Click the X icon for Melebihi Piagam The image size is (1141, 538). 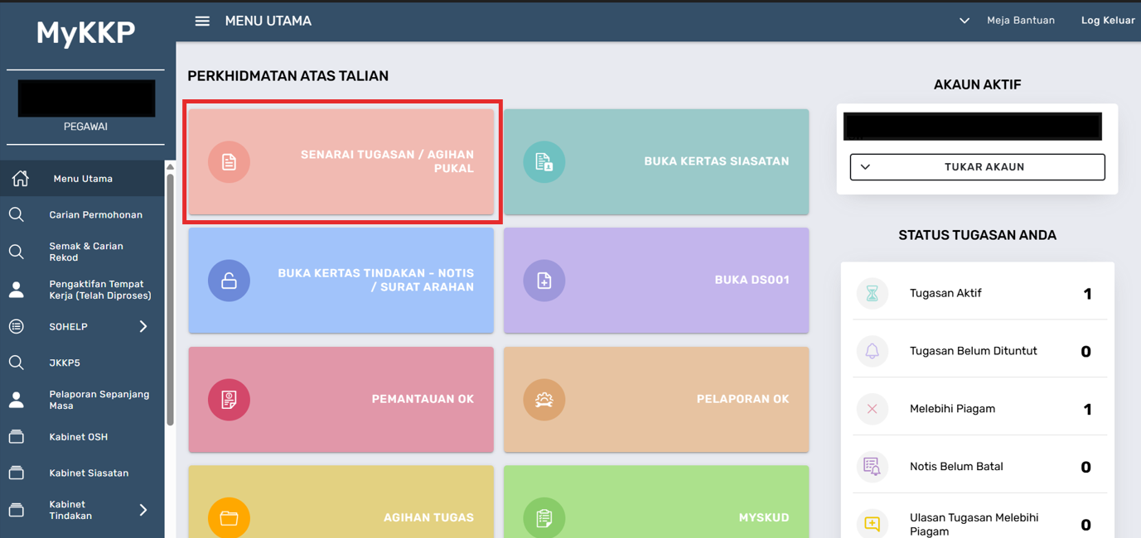(x=872, y=409)
